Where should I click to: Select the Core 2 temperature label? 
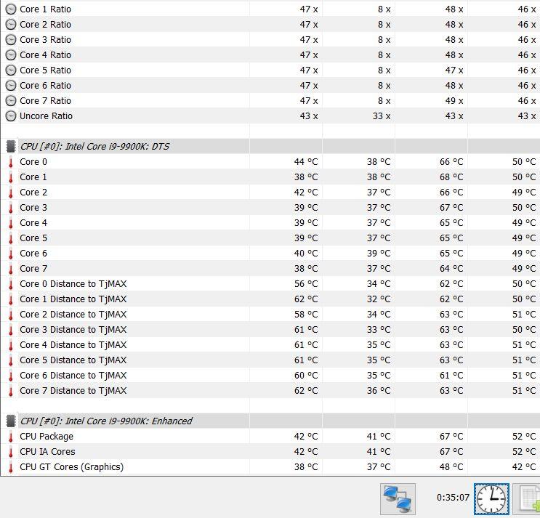[33, 193]
